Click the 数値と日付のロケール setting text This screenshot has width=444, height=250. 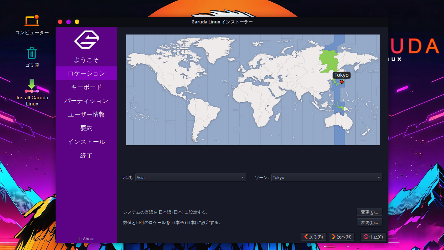(172, 223)
